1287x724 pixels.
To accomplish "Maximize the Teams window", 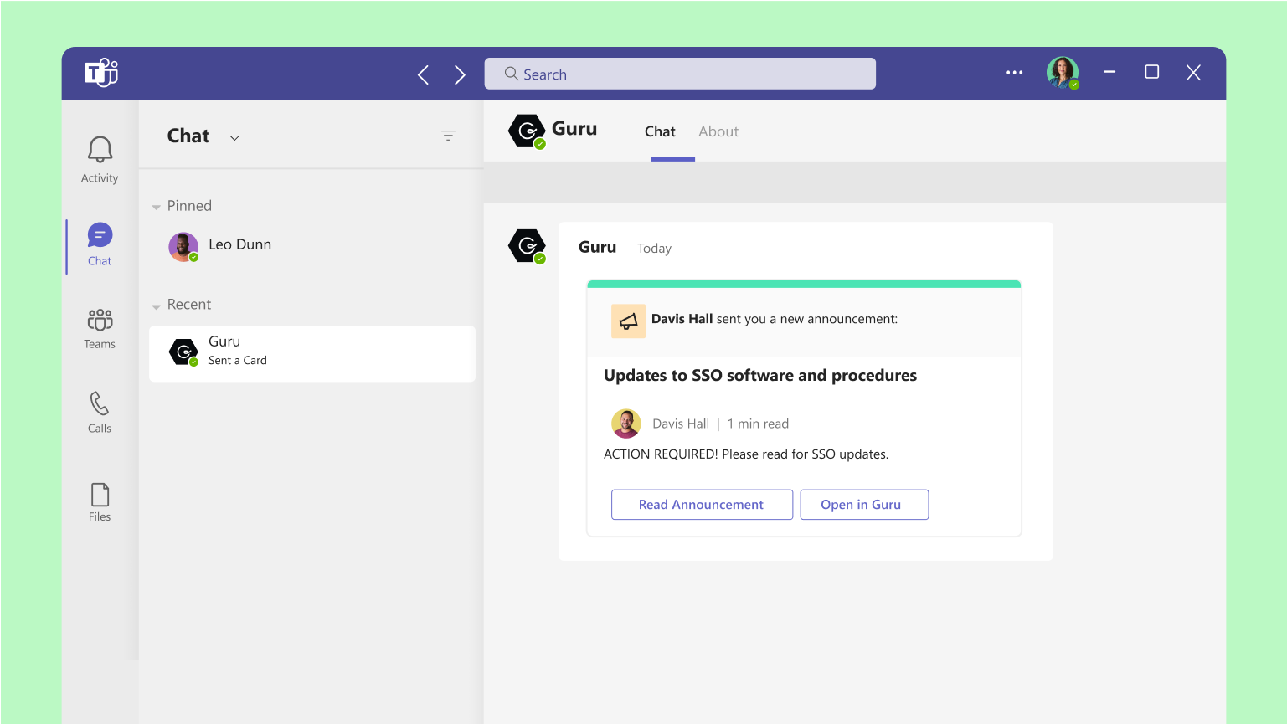I will point(1152,72).
